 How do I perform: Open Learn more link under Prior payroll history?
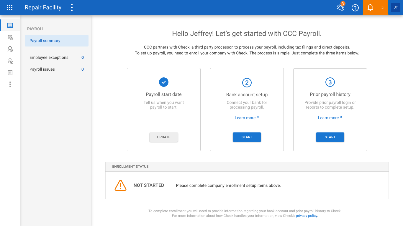330,118
